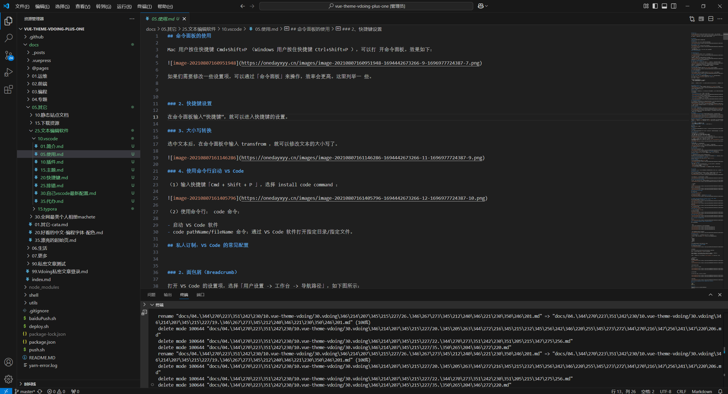Open the Manage gear icon
The width and height of the screenshot is (728, 394).
9,379
